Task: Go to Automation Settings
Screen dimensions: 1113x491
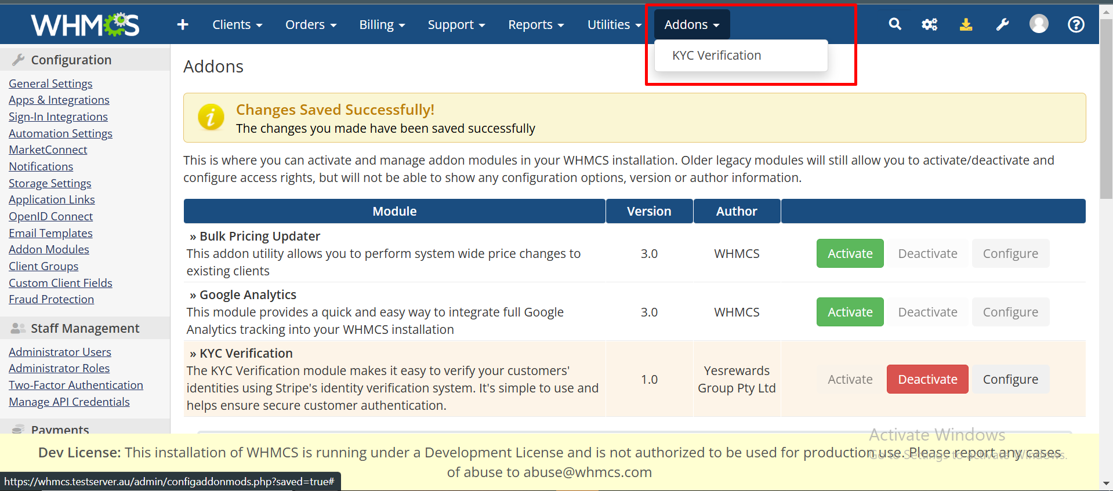Action: 60,133
